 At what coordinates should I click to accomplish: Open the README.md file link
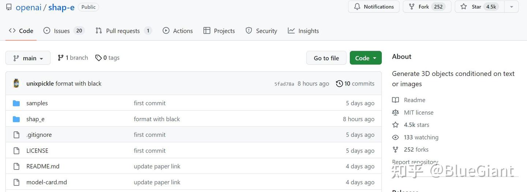(x=43, y=166)
